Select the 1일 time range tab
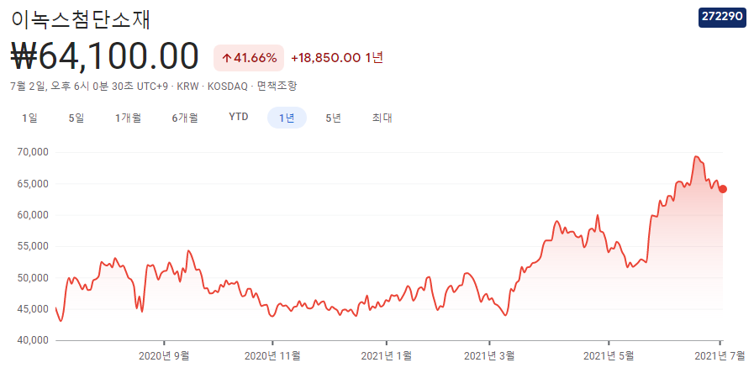 click(29, 118)
